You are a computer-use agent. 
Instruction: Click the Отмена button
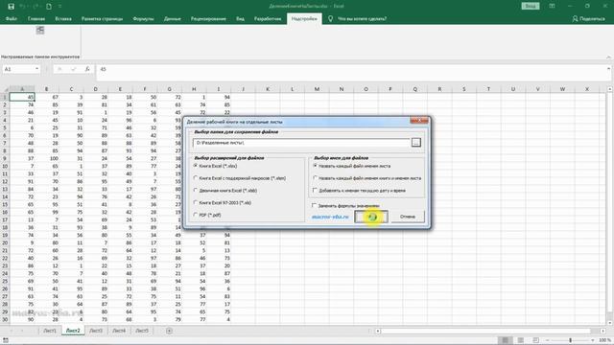407,217
